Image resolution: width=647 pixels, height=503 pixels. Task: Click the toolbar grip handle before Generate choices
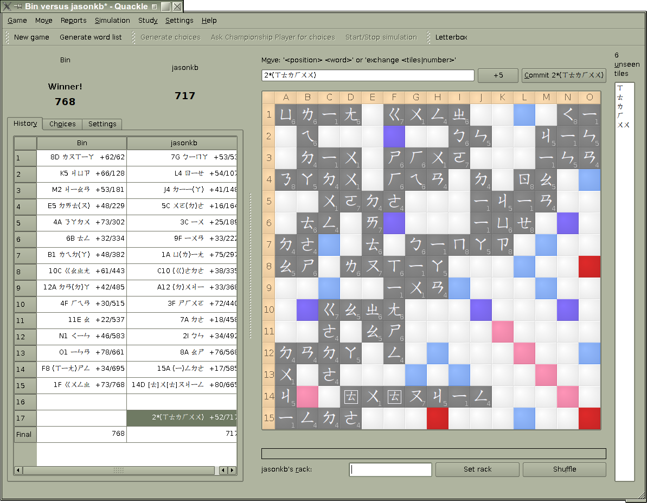pos(133,37)
